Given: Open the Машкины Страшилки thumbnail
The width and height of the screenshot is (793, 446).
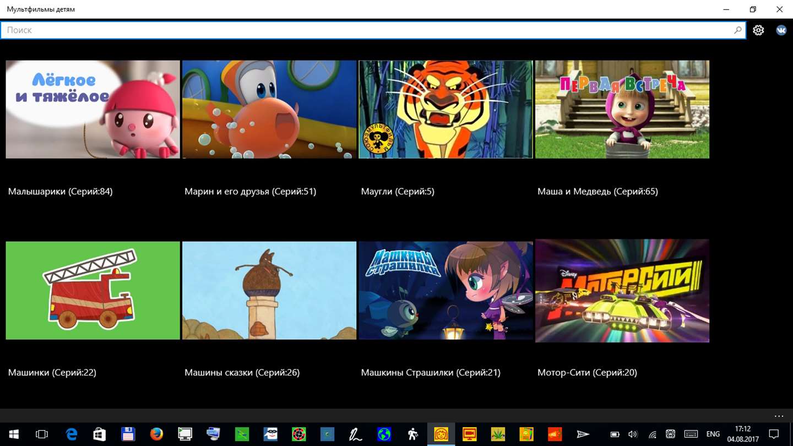Looking at the screenshot, I should point(446,290).
